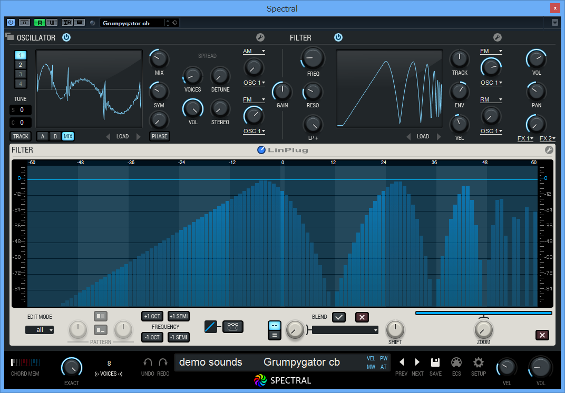Click LOAD under the filter shape display

coord(423,137)
